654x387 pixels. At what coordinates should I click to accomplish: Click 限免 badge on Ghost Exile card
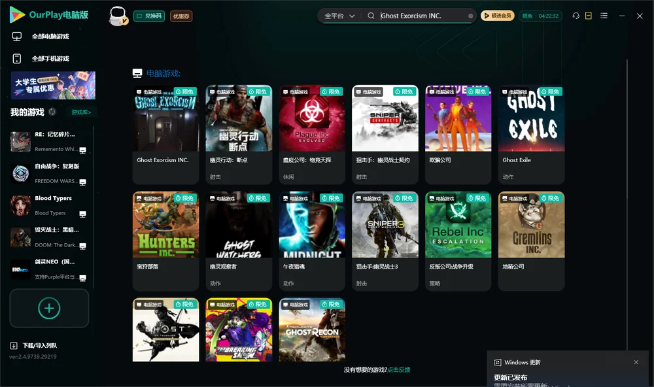click(550, 92)
